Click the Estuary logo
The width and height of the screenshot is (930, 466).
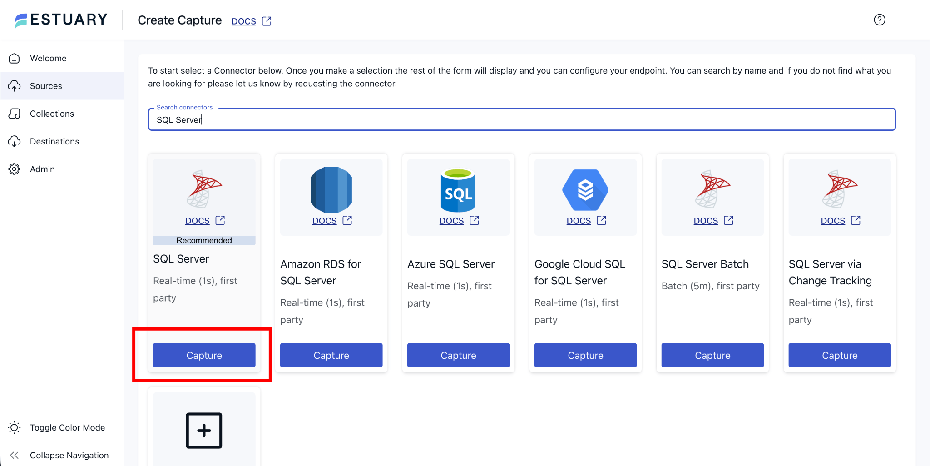pos(61,20)
